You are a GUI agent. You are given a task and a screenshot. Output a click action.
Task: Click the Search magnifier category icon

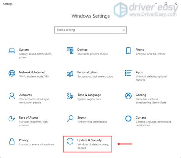click(x=70, y=118)
